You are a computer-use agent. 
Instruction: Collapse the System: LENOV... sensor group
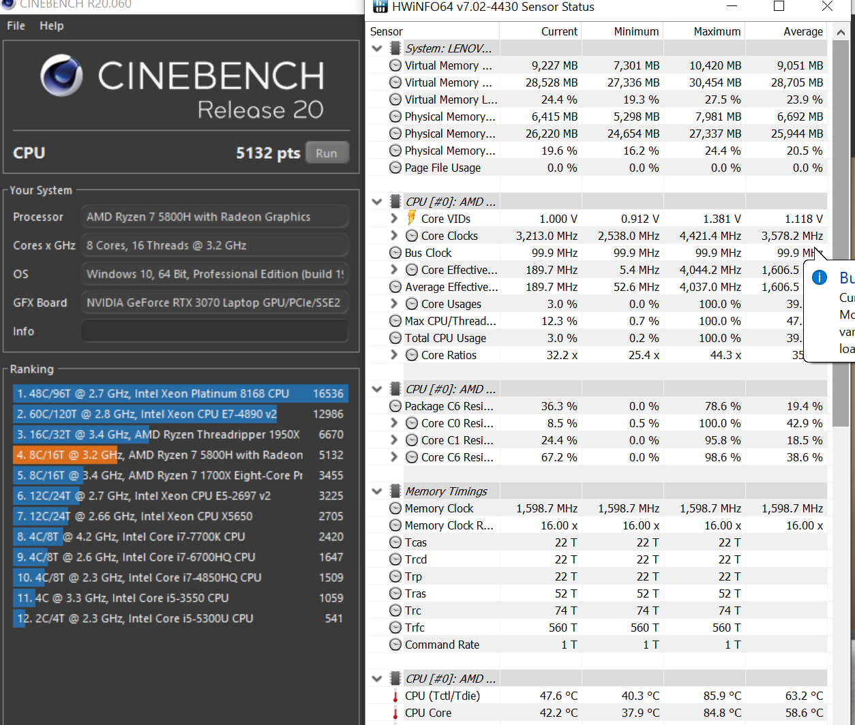point(376,48)
